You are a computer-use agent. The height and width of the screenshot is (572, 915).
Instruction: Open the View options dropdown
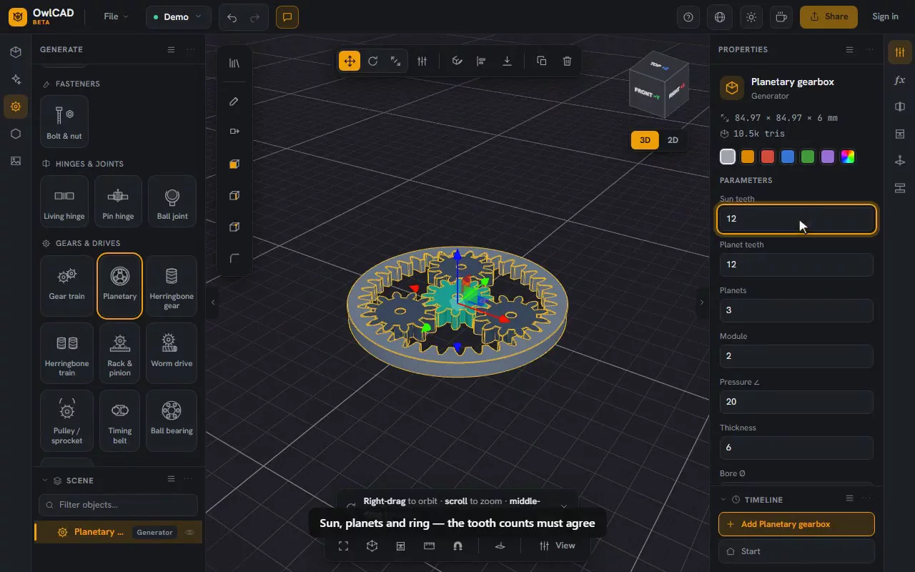[x=557, y=546]
